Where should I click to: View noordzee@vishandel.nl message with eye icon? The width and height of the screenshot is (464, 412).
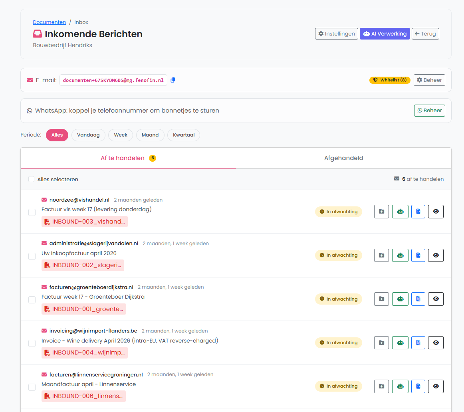pyautogui.click(x=436, y=212)
